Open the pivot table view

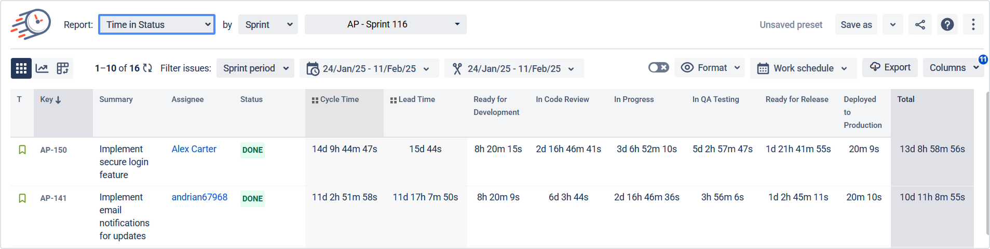click(63, 68)
